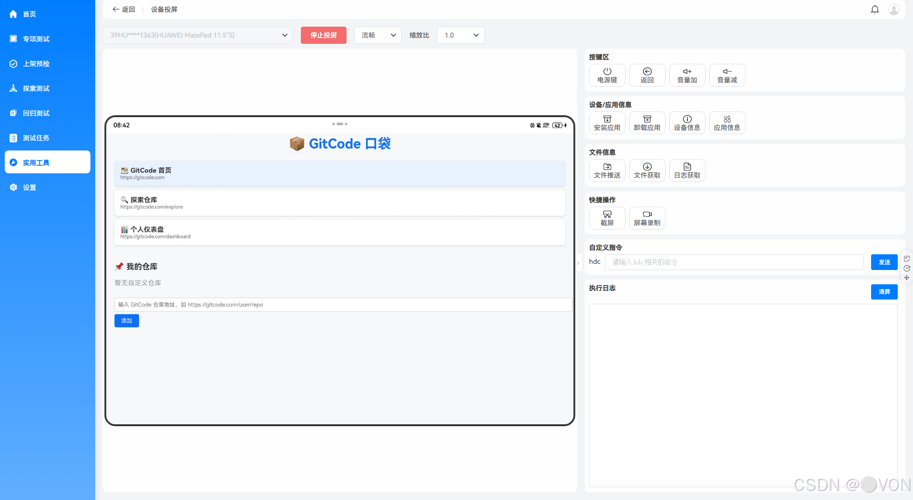Open the 缩放比 1.0 dropdown
This screenshot has height=500, width=913.
[x=461, y=35]
